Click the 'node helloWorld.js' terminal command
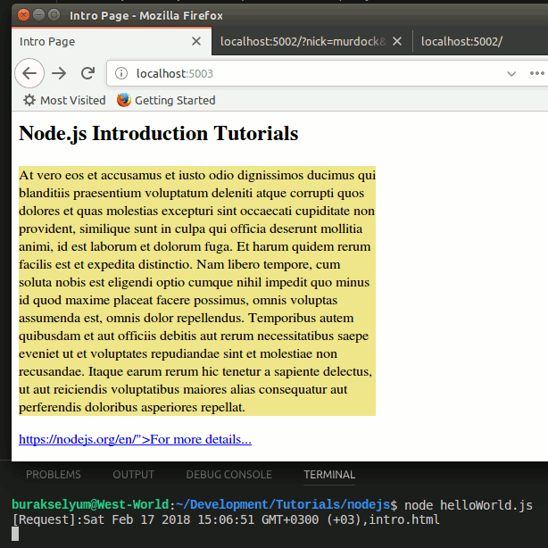The image size is (548, 548). click(469, 505)
